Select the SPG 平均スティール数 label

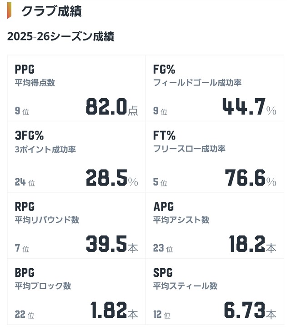point(185,279)
